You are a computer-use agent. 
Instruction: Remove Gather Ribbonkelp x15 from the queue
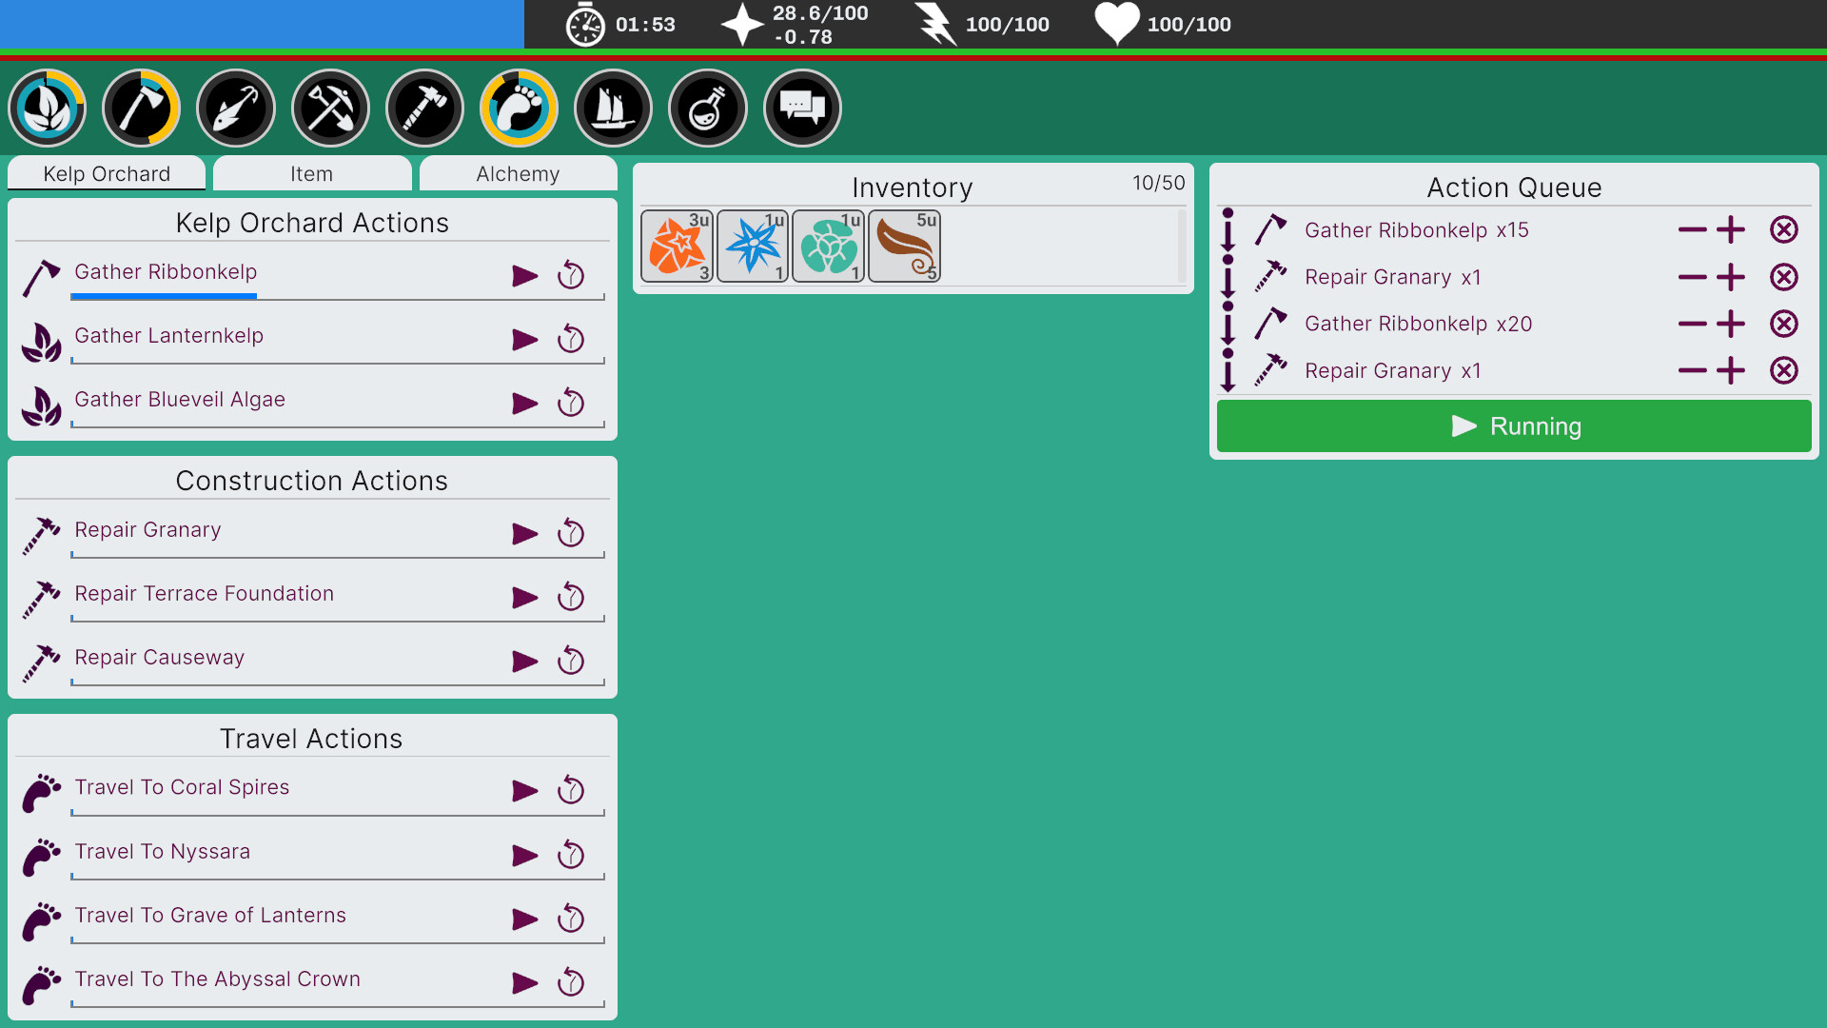[x=1784, y=229]
